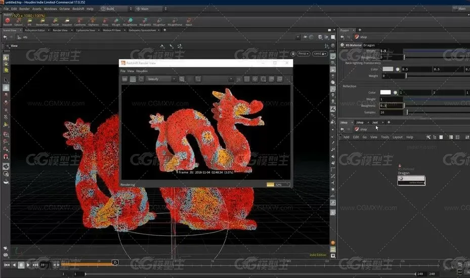Open the small dropdown in Render View toolbar
470x278 pixels.
(x=231, y=79)
